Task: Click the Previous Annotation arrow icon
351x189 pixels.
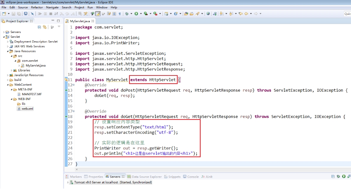Action: (231, 14)
